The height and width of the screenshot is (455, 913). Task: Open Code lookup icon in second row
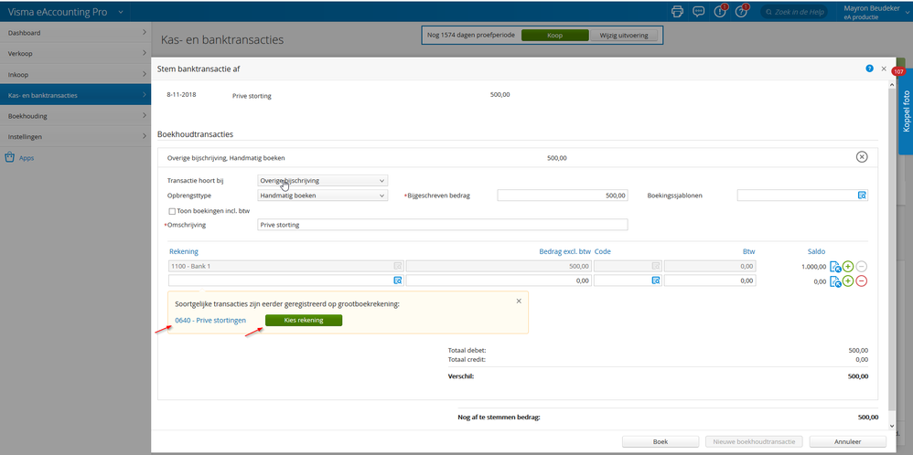pos(656,280)
